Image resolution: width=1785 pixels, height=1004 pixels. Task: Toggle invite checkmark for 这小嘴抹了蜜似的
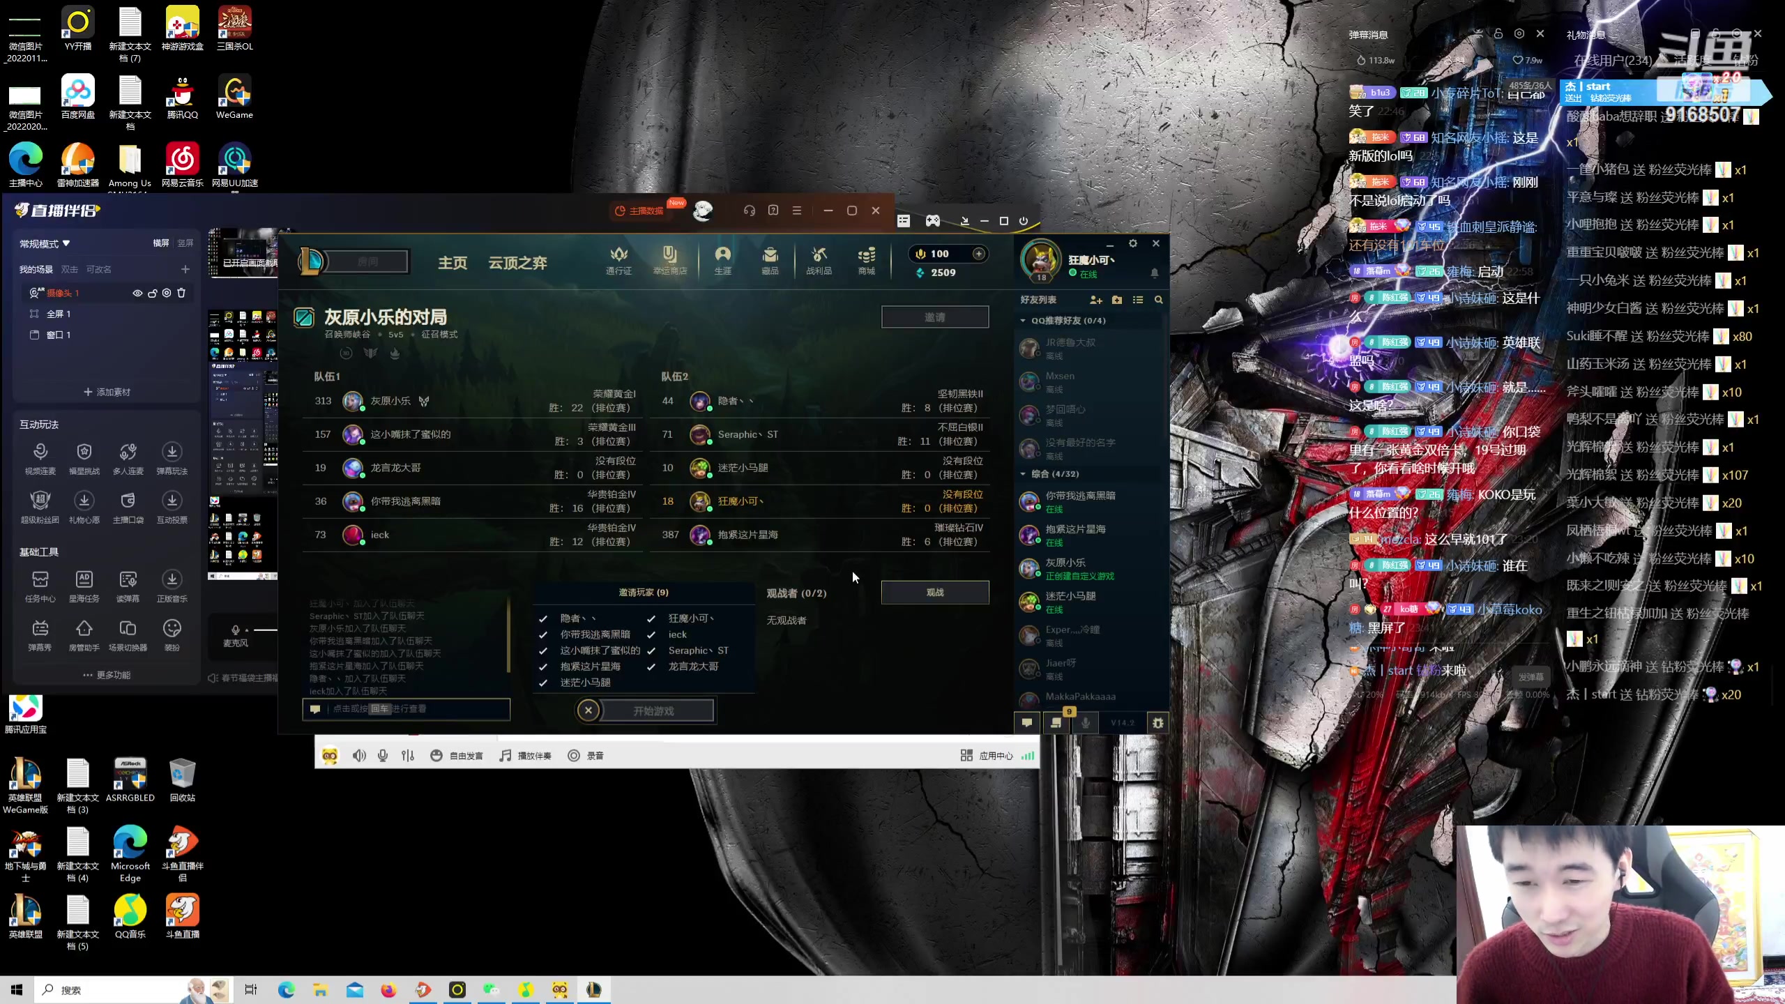(x=543, y=651)
